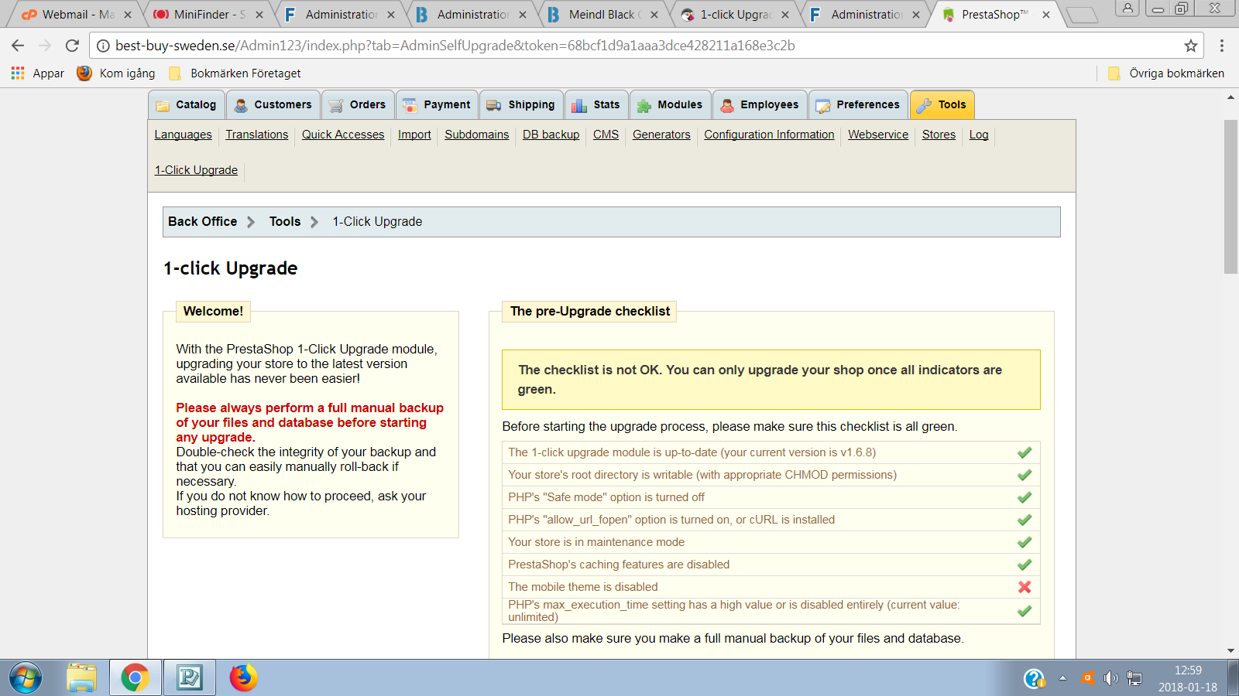1239x696 pixels.
Task: Open the Preferences admin tab
Action: pyautogui.click(x=858, y=105)
